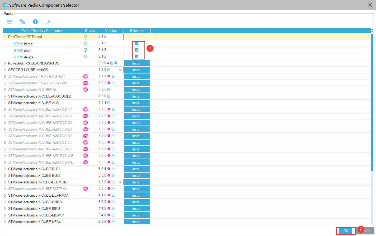This screenshot has height=236, width=376.
Task: Click the table layout icon at the header's right edge
Action: click(372, 31)
